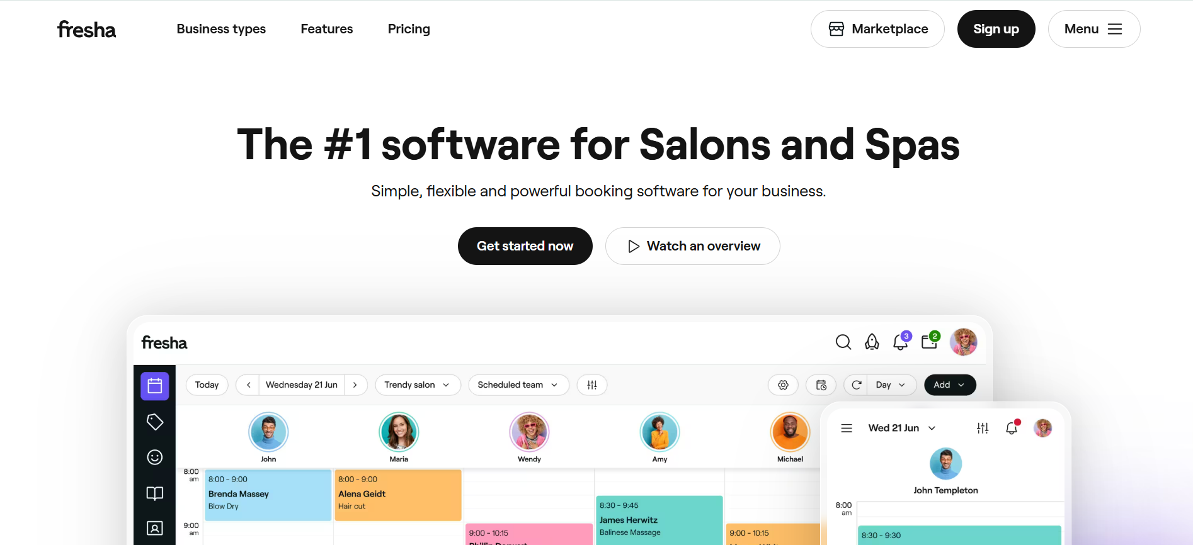This screenshot has width=1193, height=545.
Task: Open the mobile preview hamburger menu
Action: click(x=847, y=428)
